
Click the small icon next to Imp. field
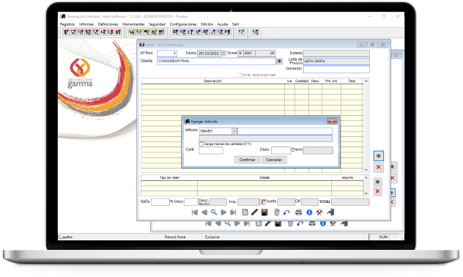(262, 202)
